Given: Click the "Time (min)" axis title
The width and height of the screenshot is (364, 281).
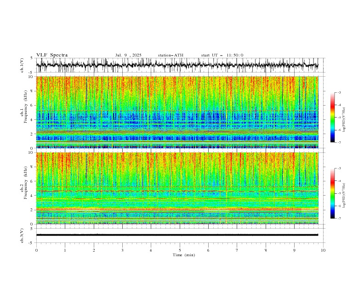Looking at the screenshot, I should coord(184,255).
